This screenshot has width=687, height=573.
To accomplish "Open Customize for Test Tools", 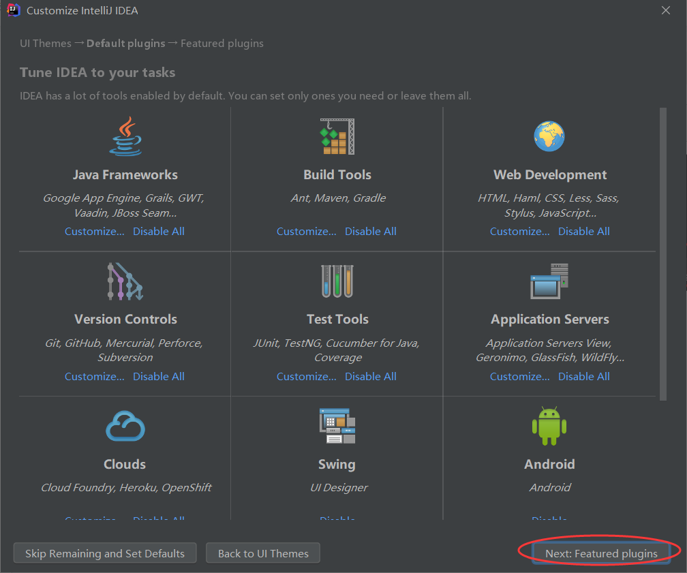I will click(307, 376).
